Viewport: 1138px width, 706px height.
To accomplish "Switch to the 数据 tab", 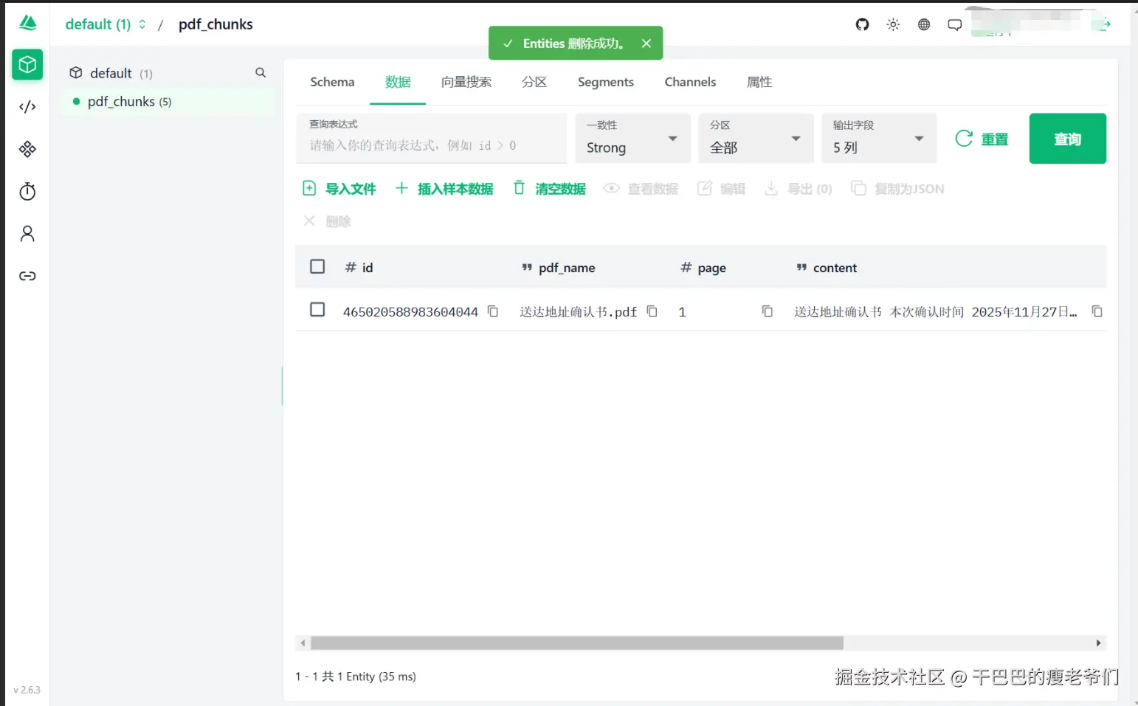I will (398, 82).
